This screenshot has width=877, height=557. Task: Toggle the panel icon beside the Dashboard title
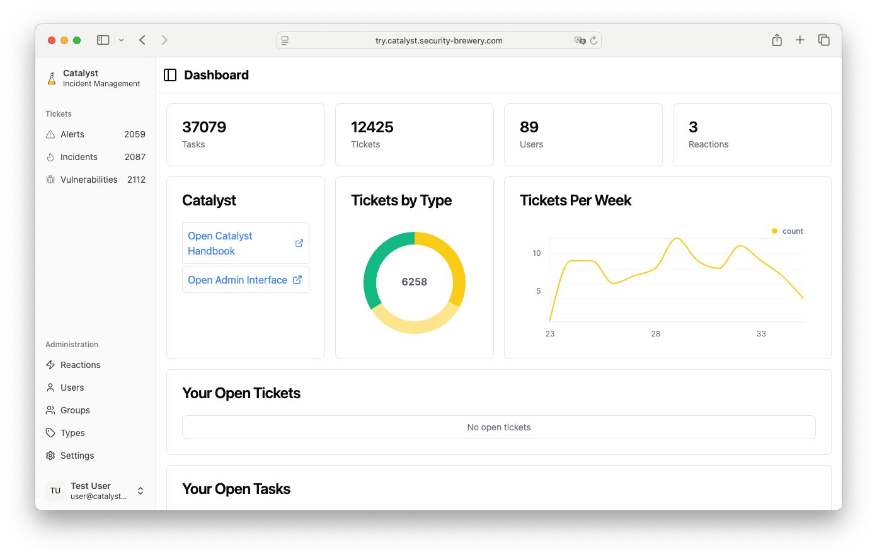(x=170, y=74)
